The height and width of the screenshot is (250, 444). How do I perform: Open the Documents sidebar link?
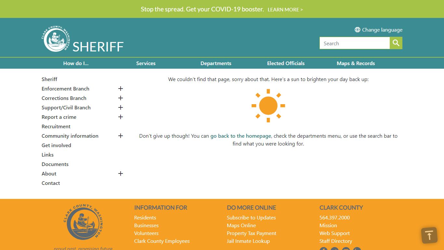click(x=55, y=164)
